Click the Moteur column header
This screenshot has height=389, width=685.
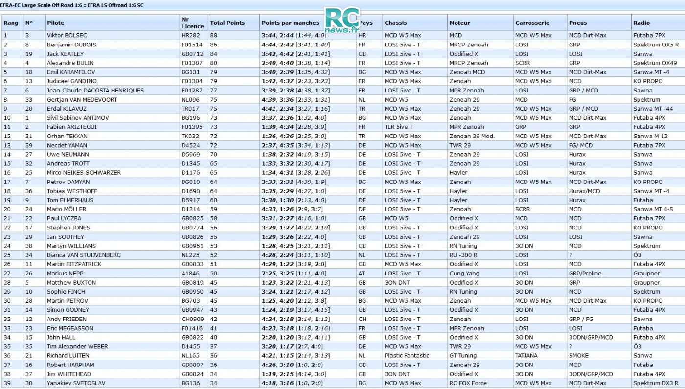[459, 23]
